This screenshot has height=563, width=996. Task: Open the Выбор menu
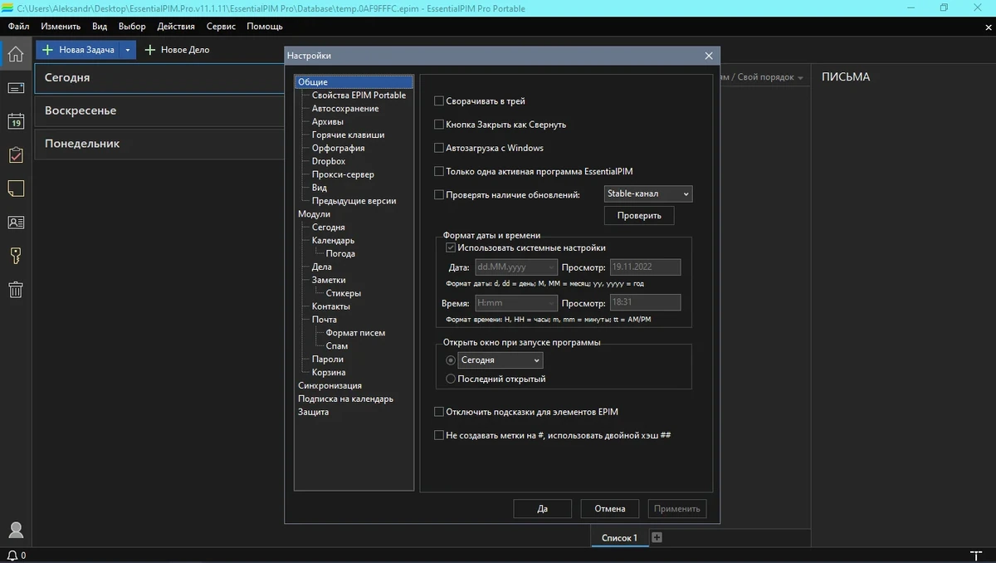coord(132,26)
